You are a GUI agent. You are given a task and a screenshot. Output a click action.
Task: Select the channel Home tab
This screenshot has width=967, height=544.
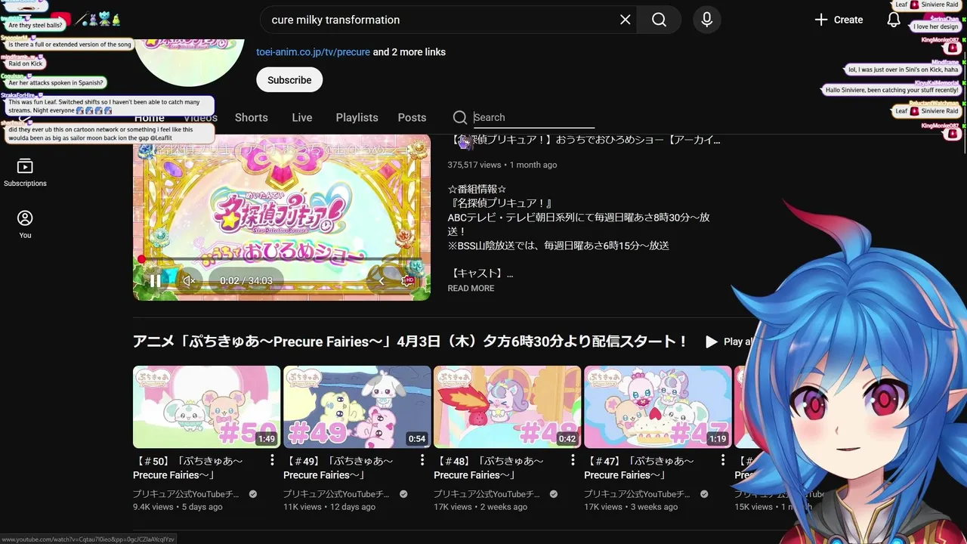(150, 118)
